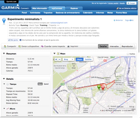
Task: Go to Trayectos menu item
Action: [48, 13]
